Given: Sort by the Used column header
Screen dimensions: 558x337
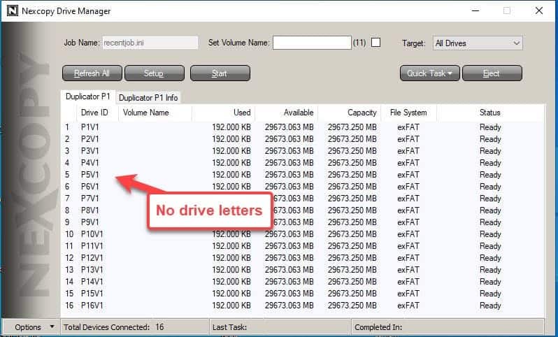Looking at the screenshot, I should (x=223, y=113).
